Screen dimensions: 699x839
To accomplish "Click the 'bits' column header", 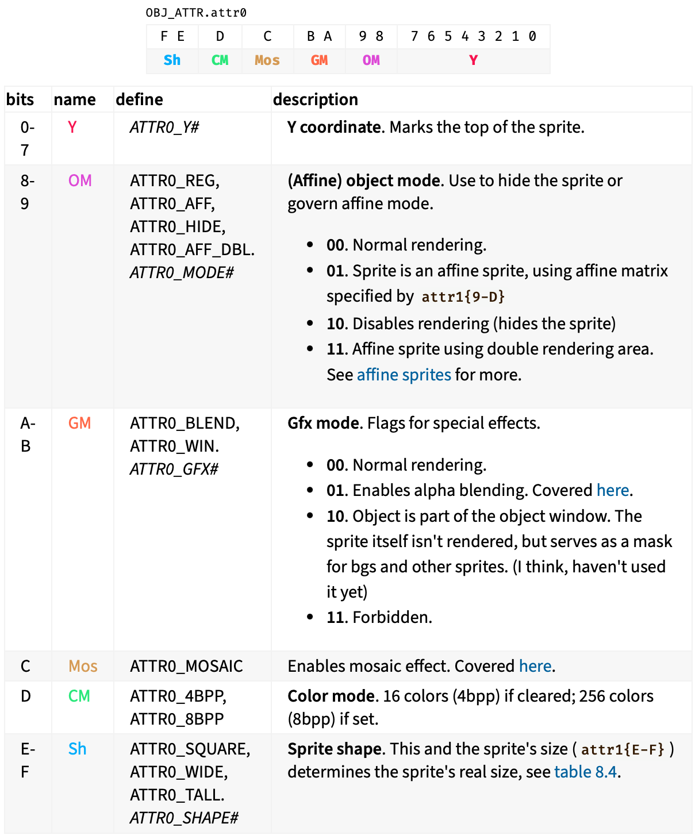I will (x=20, y=99).
